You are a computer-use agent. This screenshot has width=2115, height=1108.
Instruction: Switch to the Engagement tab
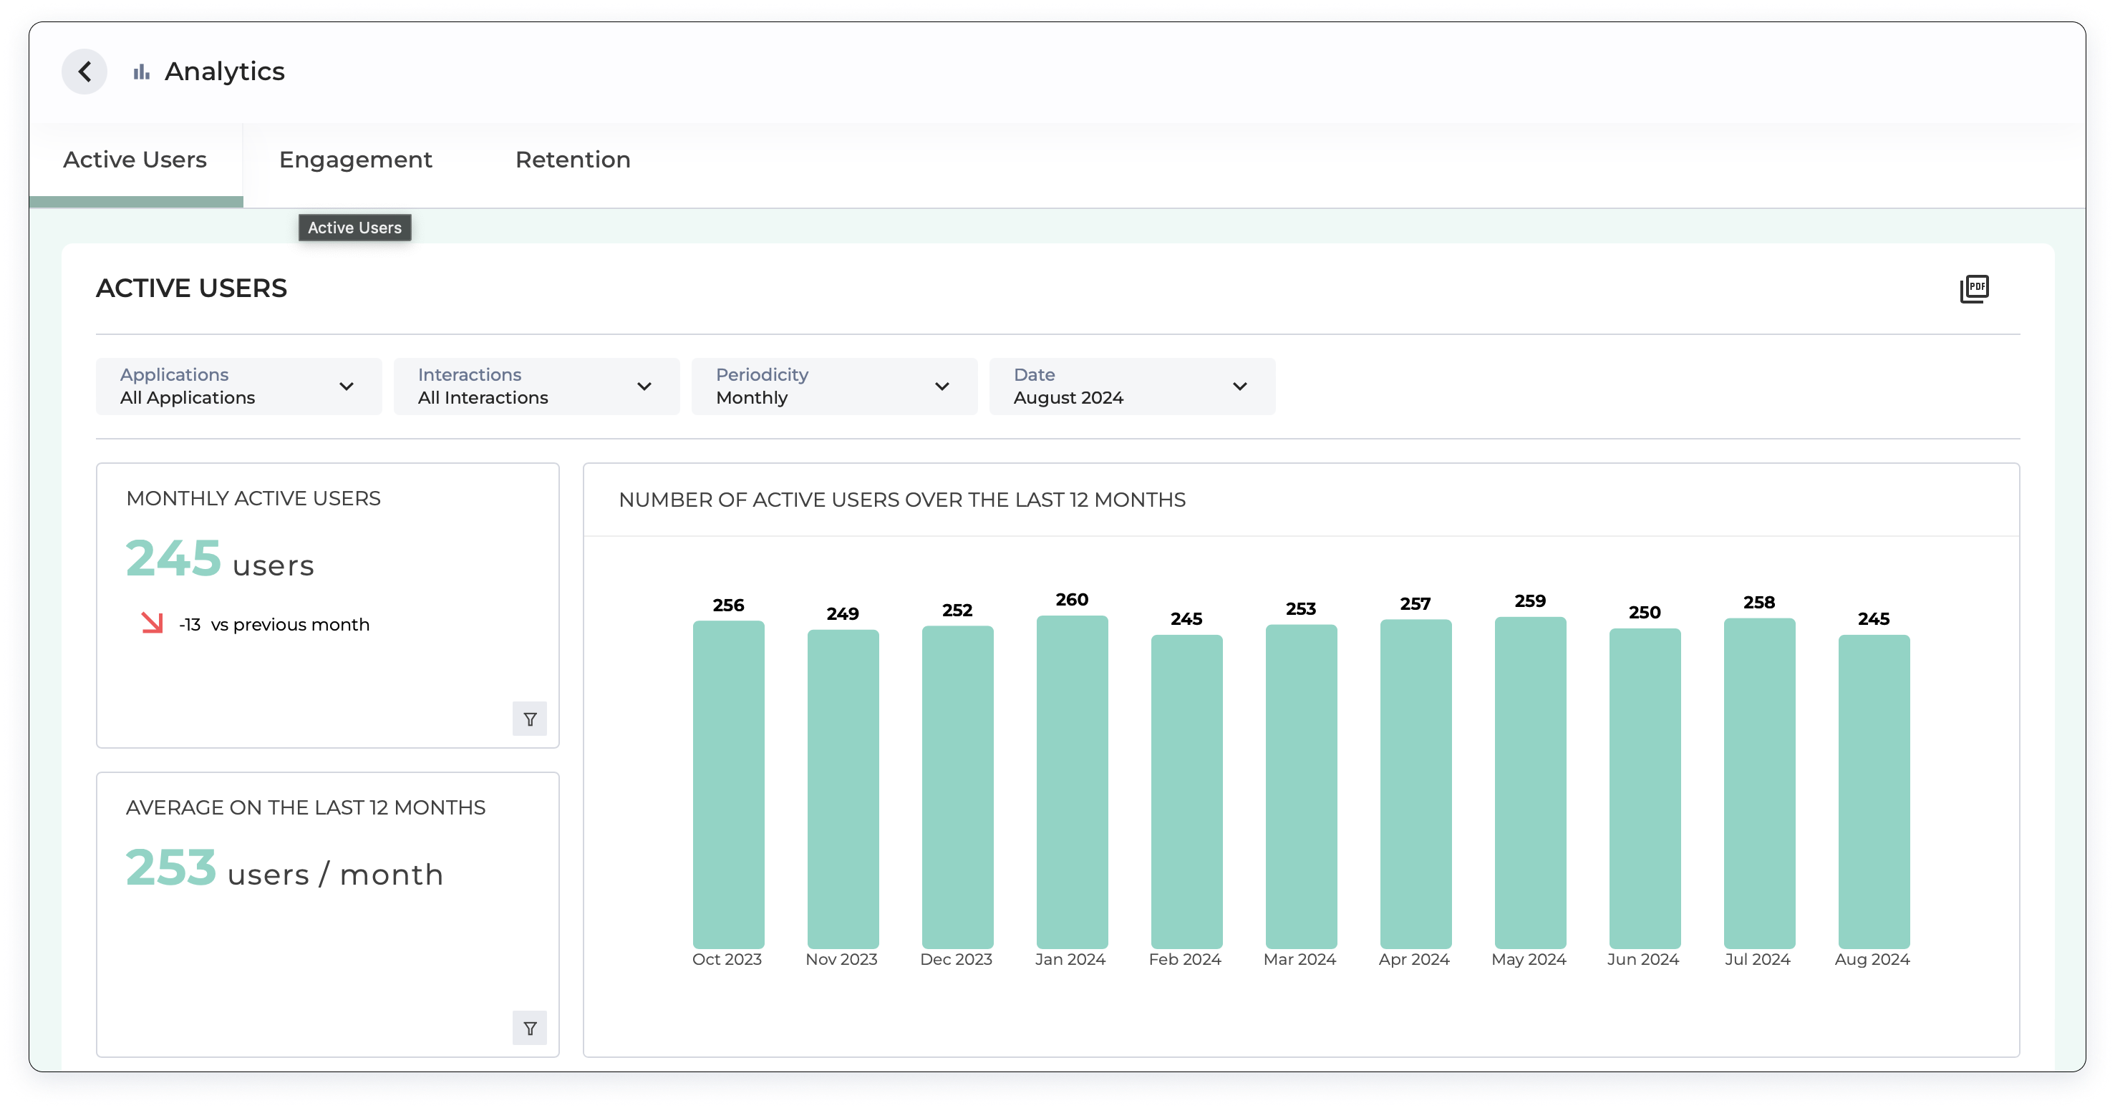(356, 159)
